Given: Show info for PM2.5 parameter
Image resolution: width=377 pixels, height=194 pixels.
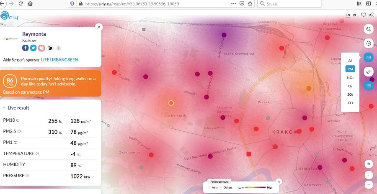Looking at the screenshot, I should click(x=19, y=131).
